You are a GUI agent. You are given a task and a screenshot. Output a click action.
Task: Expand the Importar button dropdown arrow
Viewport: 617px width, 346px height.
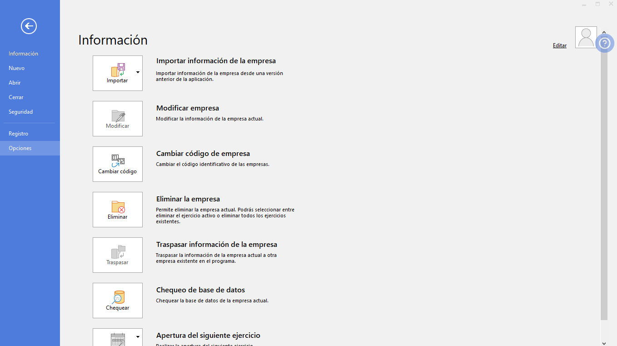pos(138,72)
